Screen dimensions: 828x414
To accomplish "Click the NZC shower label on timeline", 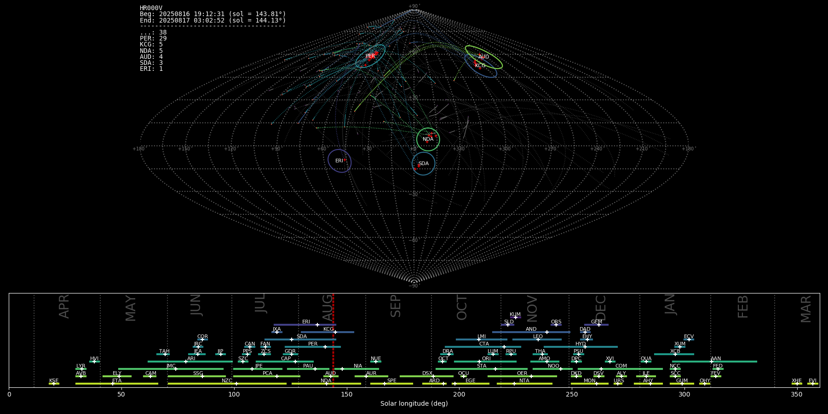I will [227, 381].
